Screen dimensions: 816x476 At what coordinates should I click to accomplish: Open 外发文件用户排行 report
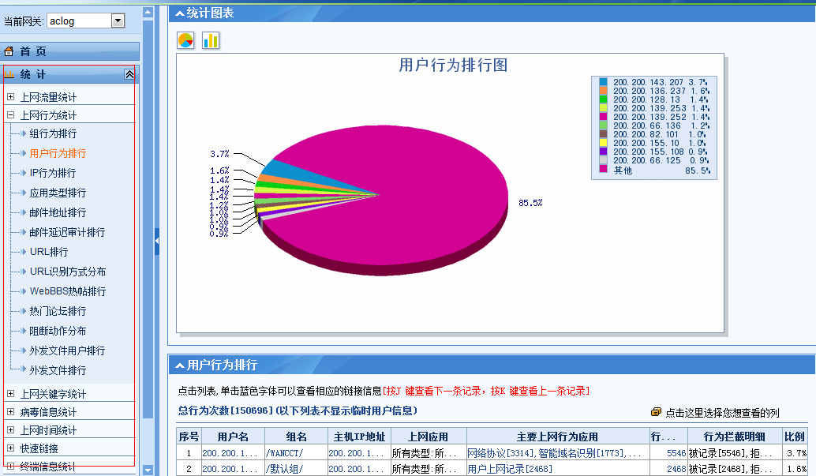(x=67, y=351)
